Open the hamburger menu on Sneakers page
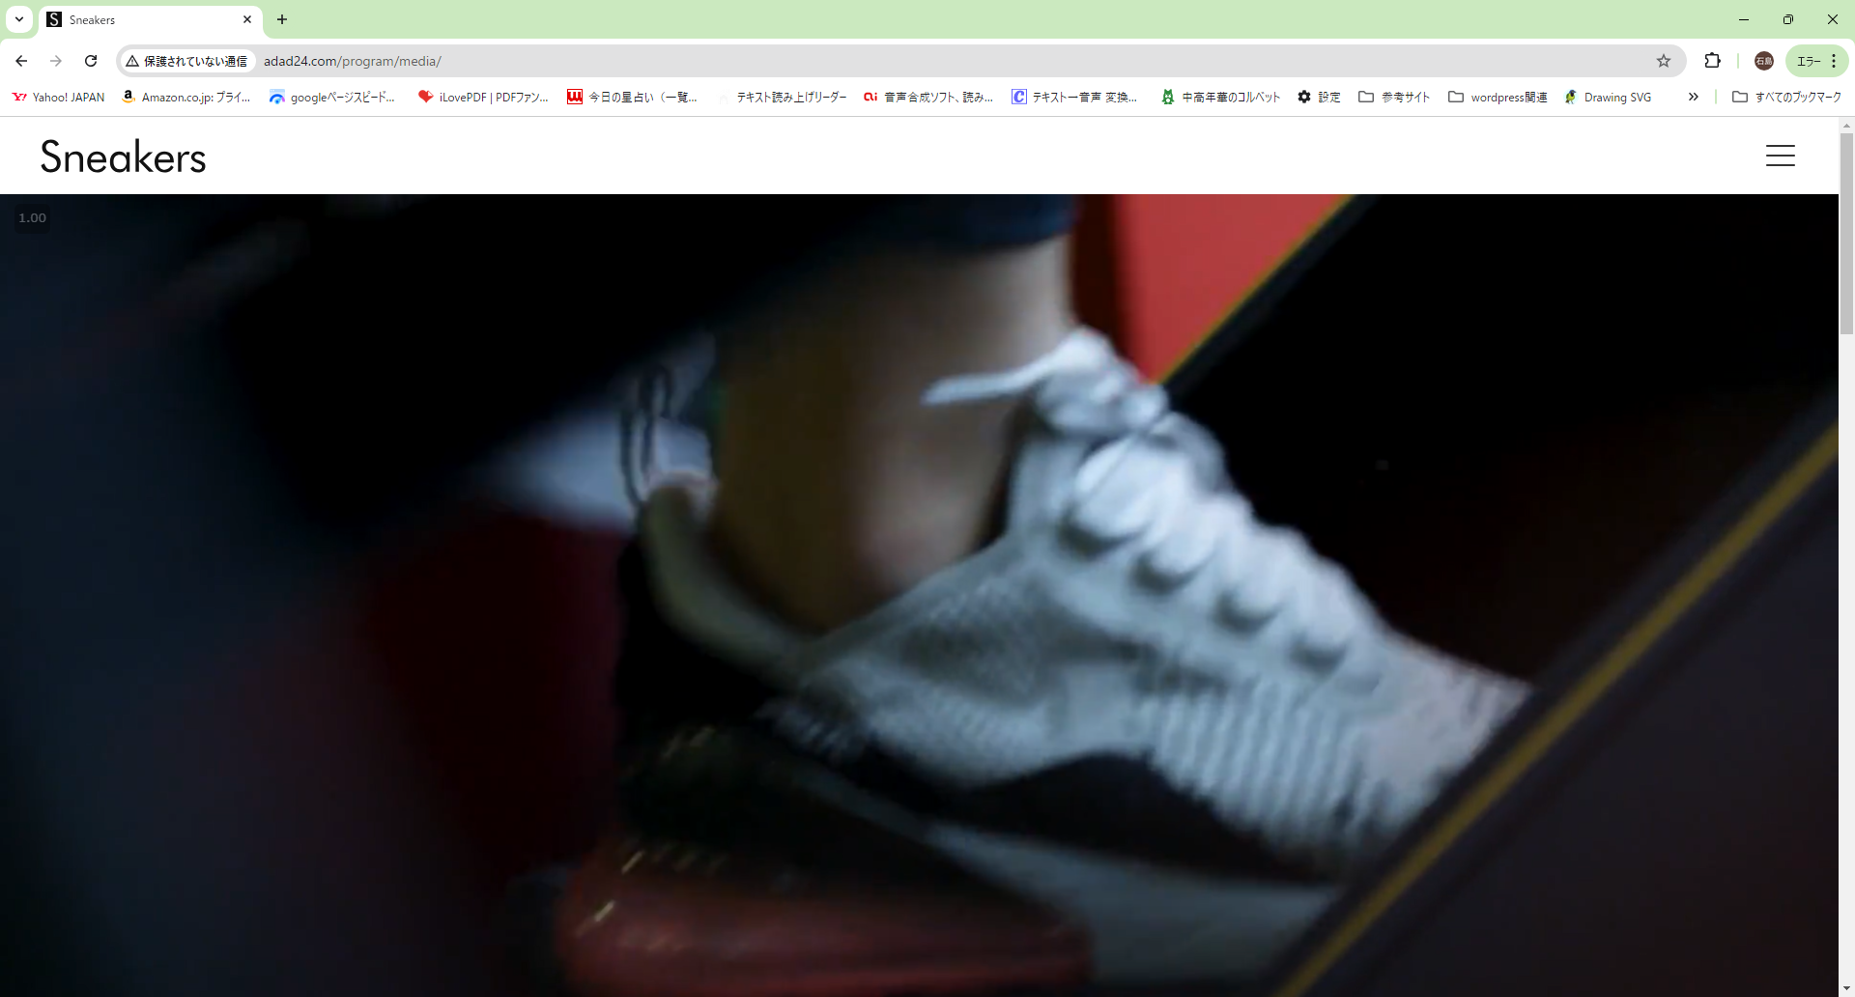This screenshot has height=997, width=1855. click(1780, 156)
